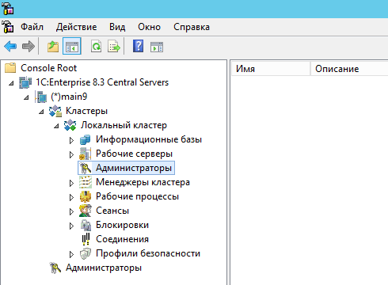Select the 1C:Enterprise 8.3 Central Servers label
This screenshot has width=388, height=285.
pos(102,82)
